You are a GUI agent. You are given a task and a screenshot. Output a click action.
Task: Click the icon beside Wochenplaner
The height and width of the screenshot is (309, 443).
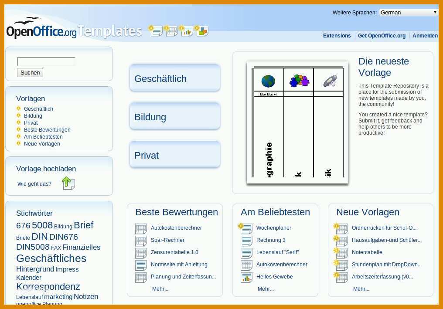tap(245, 228)
